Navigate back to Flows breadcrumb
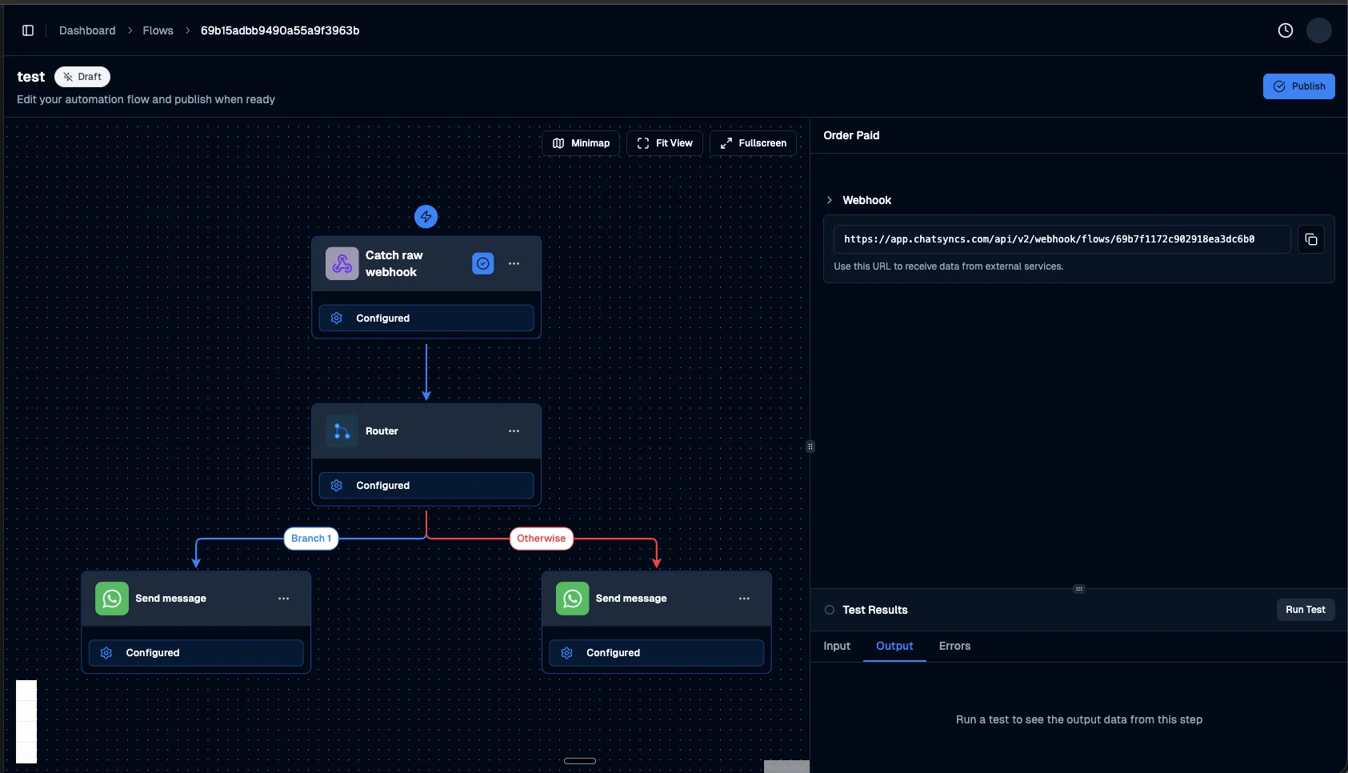1348x773 pixels. (x=157, y=30)
